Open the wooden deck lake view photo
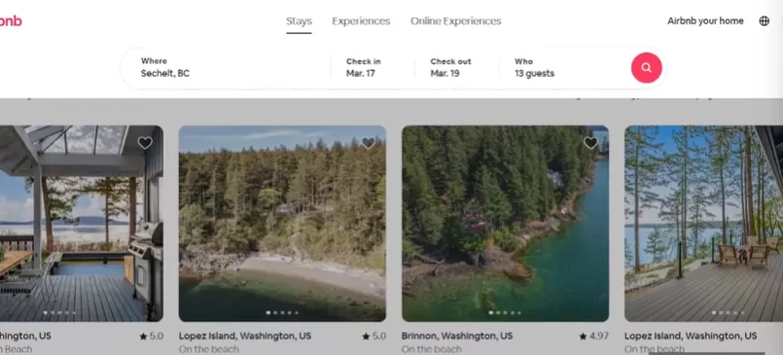The height and width of the screenshot is (355, 783). pyautogui.click(x=703, y=223)
